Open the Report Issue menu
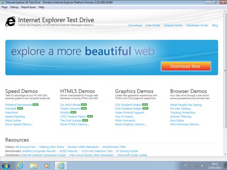This screenshot has height=170, width=227. pyautogui.click(x=28, y=7)
